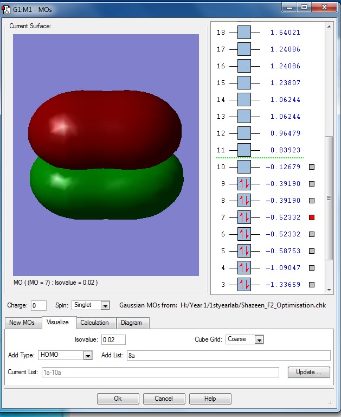Click energy value 0.96479
Screen dimensions: 341x417
pyautogui.click(x=285, y=133)
